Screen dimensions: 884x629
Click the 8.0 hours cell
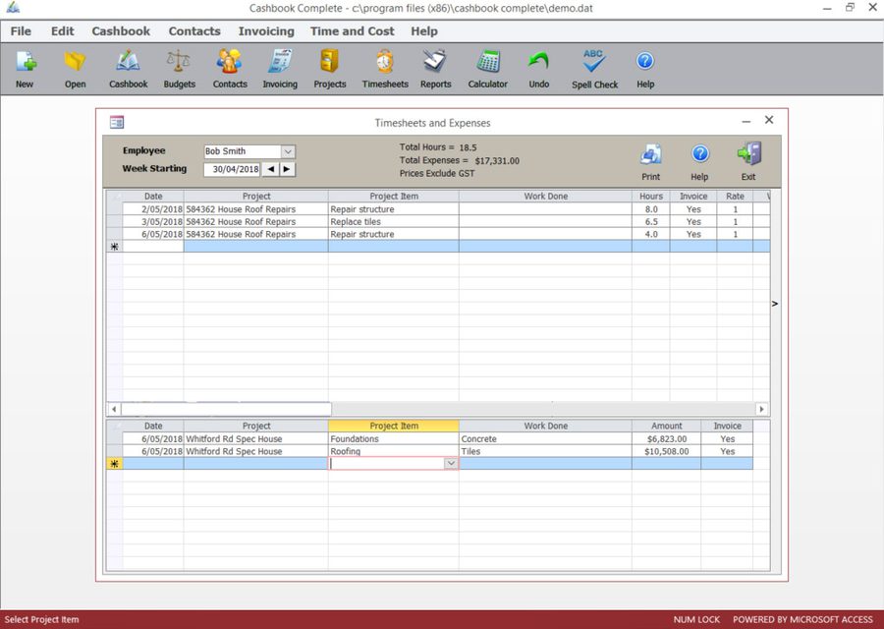coord(650,209)
